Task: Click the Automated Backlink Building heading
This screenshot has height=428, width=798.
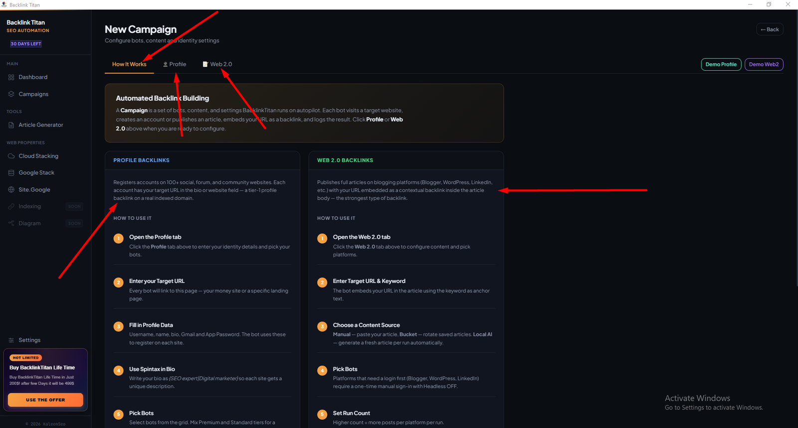Action: (x=163, y=99)
